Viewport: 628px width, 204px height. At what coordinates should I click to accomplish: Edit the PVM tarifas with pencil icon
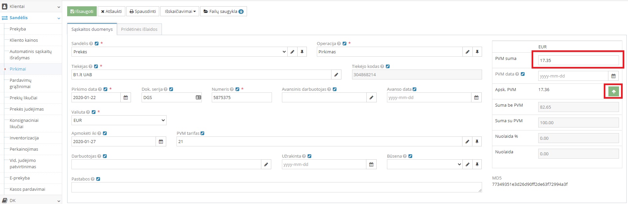(x=467, y=142)
